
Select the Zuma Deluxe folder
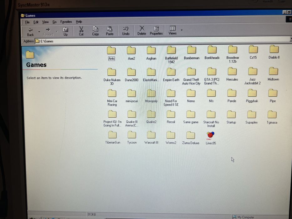coord(191,138)
